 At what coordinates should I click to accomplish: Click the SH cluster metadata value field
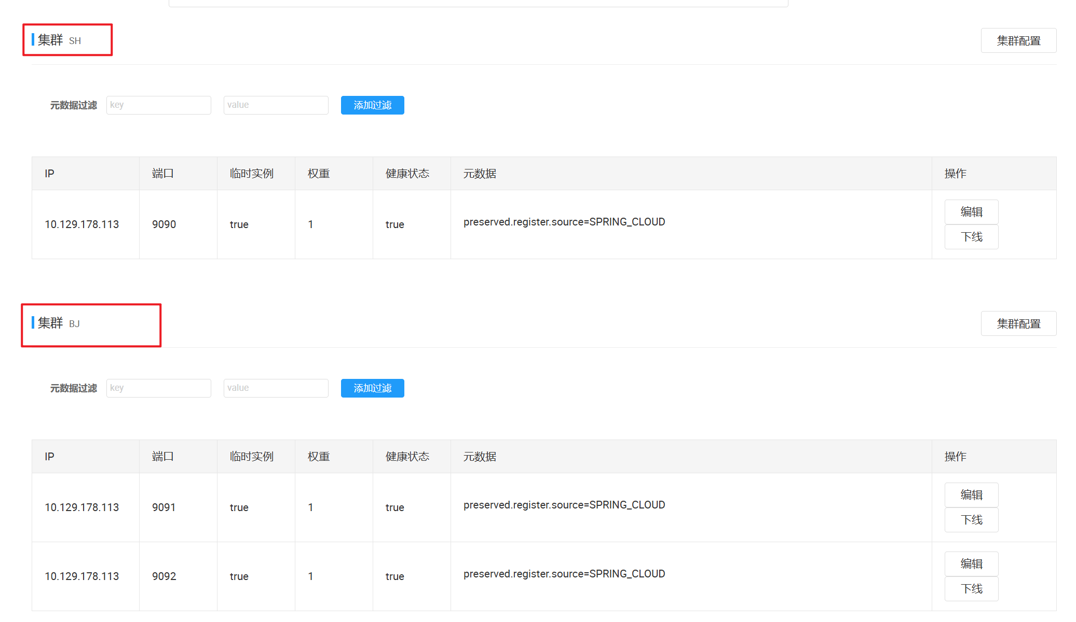276,105
